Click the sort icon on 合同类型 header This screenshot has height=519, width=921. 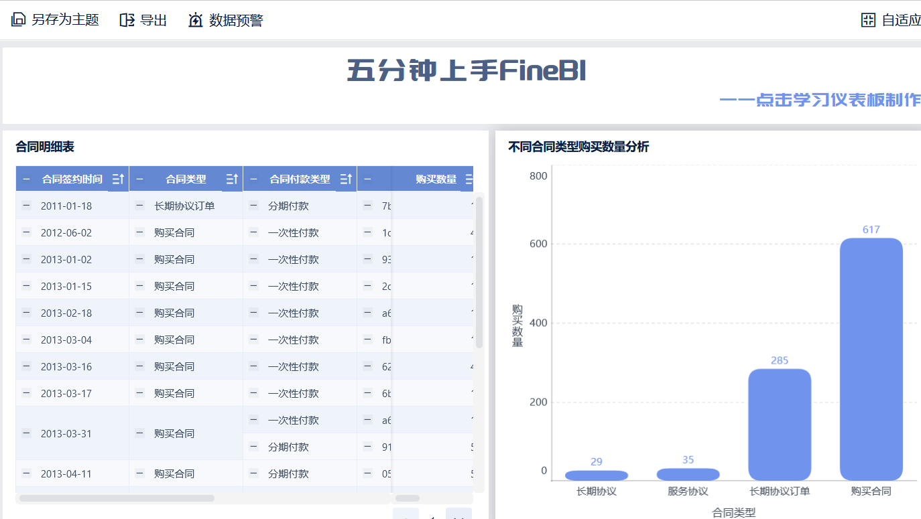tap(233, 179)
